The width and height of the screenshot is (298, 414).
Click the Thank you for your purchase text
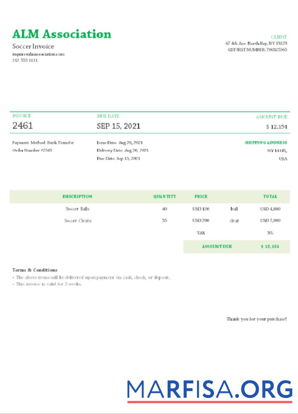[x=256, y=319]
